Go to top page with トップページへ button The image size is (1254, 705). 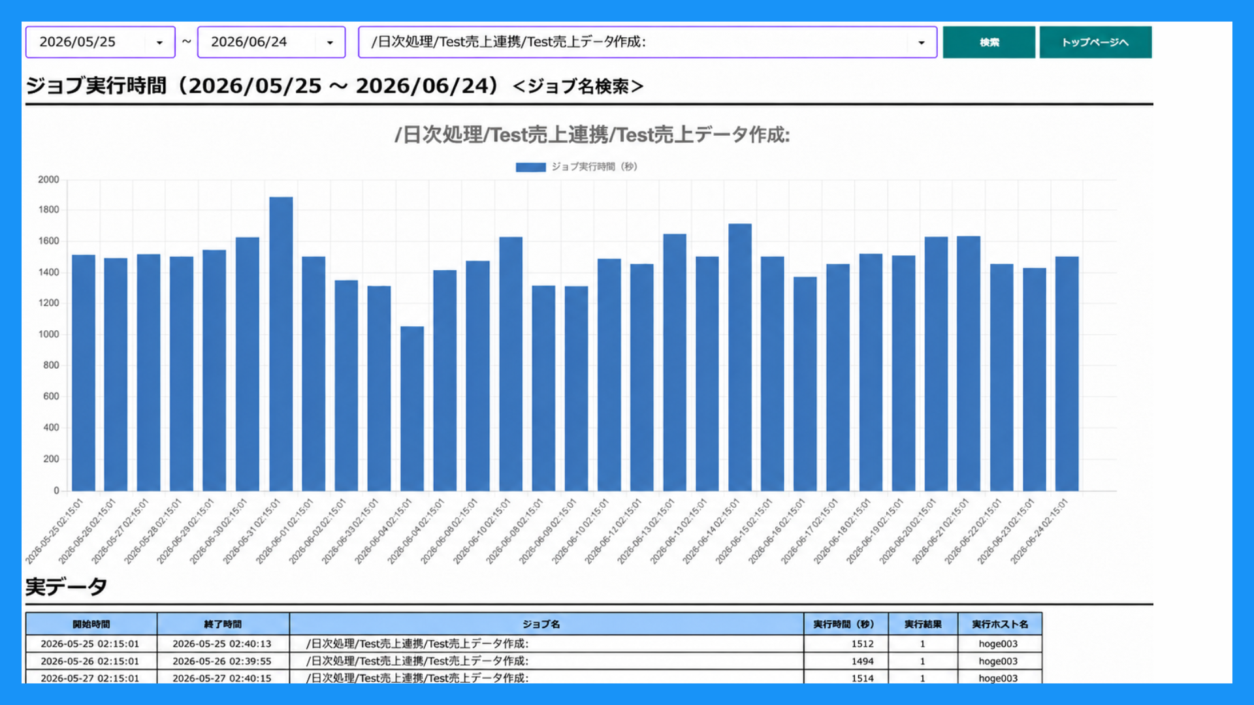pos(1095,42)
